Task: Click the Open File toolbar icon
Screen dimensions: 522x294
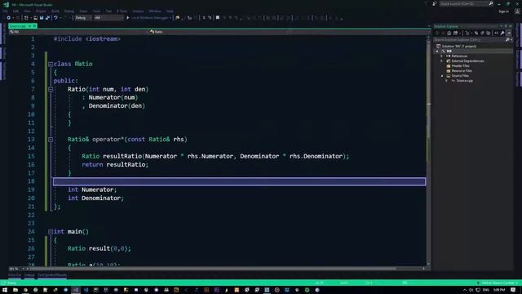Action: (35, 18)
